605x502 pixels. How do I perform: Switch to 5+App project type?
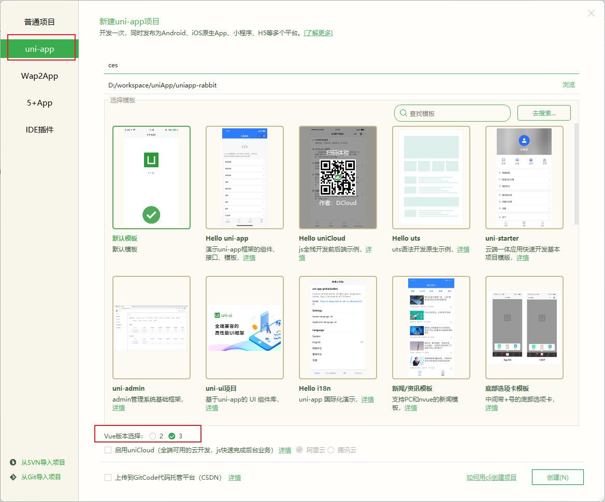coord(39,103)
